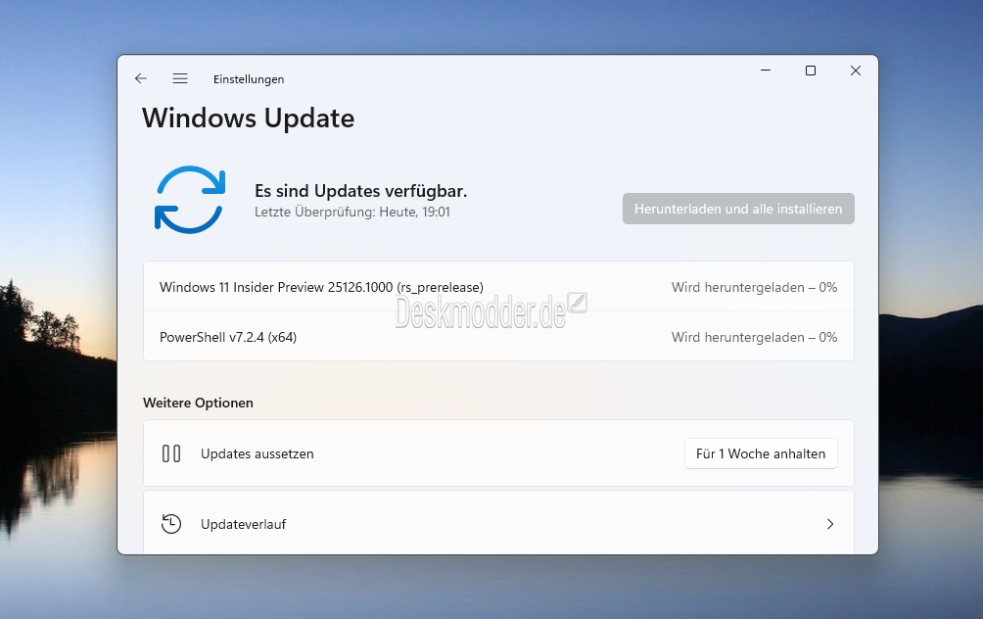983x619 pixels.
Task: Minimize the Einstellungen window
Action: (x=766, y=71)
